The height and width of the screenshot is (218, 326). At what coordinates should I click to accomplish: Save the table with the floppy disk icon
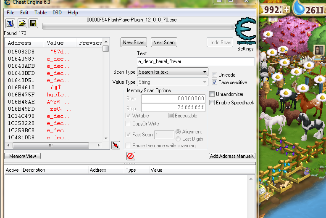point(33,23)
